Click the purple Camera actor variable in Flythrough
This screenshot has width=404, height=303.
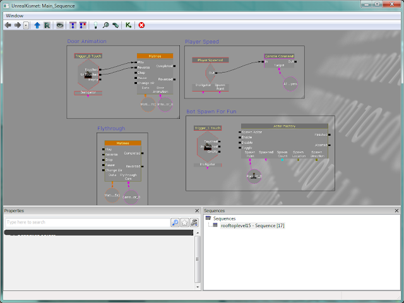click(x=131, y=197)
